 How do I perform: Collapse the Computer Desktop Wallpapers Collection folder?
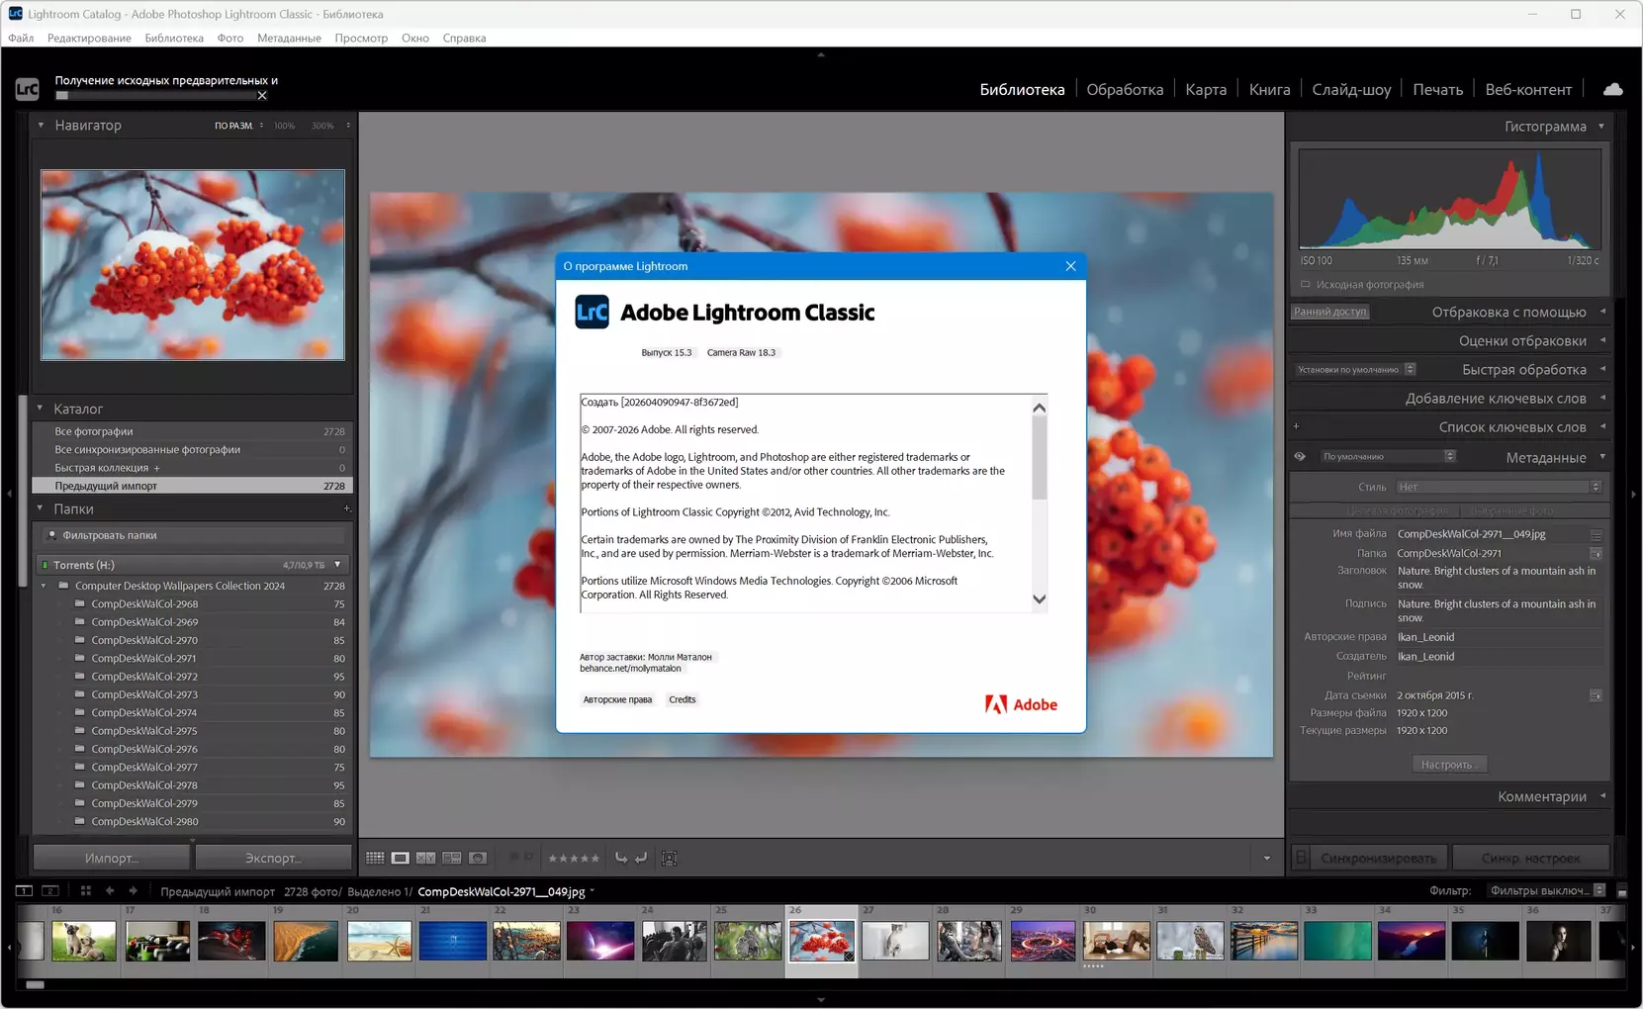tap(44, 586)
